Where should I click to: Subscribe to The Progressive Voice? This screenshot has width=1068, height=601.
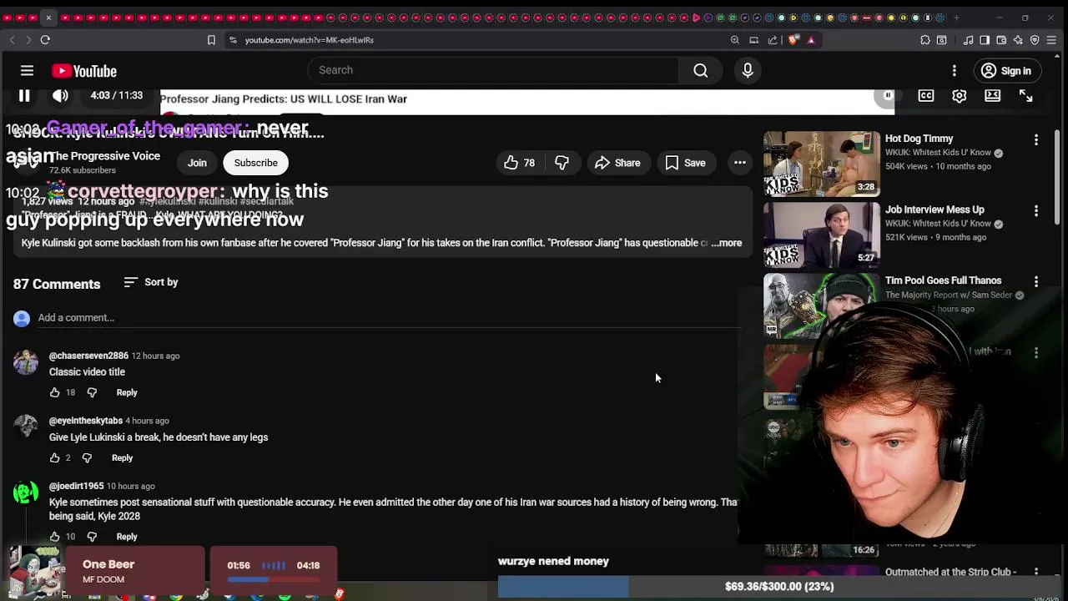pos(256,163)
